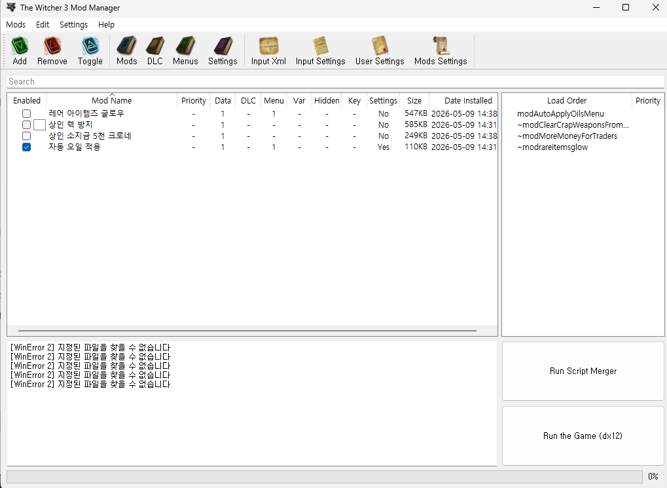Click the mod list horizontal scrollbar

pos(247,330)
